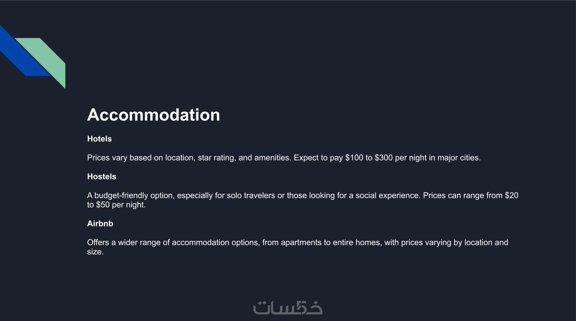Select the Airbnb heading
The image size is (576, 321).
(100, 224)
